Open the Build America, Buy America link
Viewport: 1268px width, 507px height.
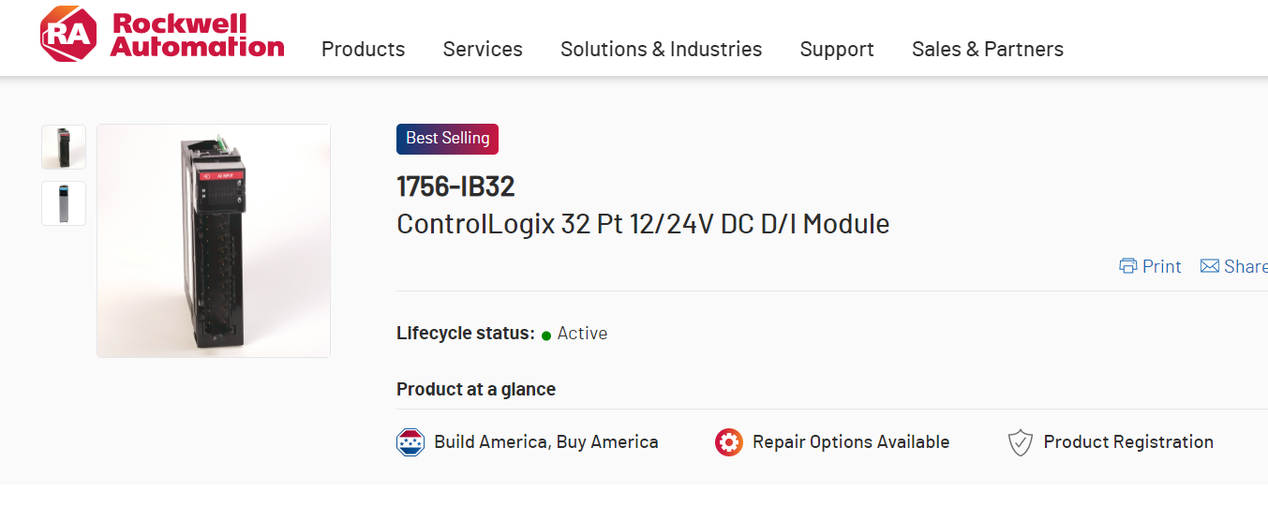pos(545,442)
